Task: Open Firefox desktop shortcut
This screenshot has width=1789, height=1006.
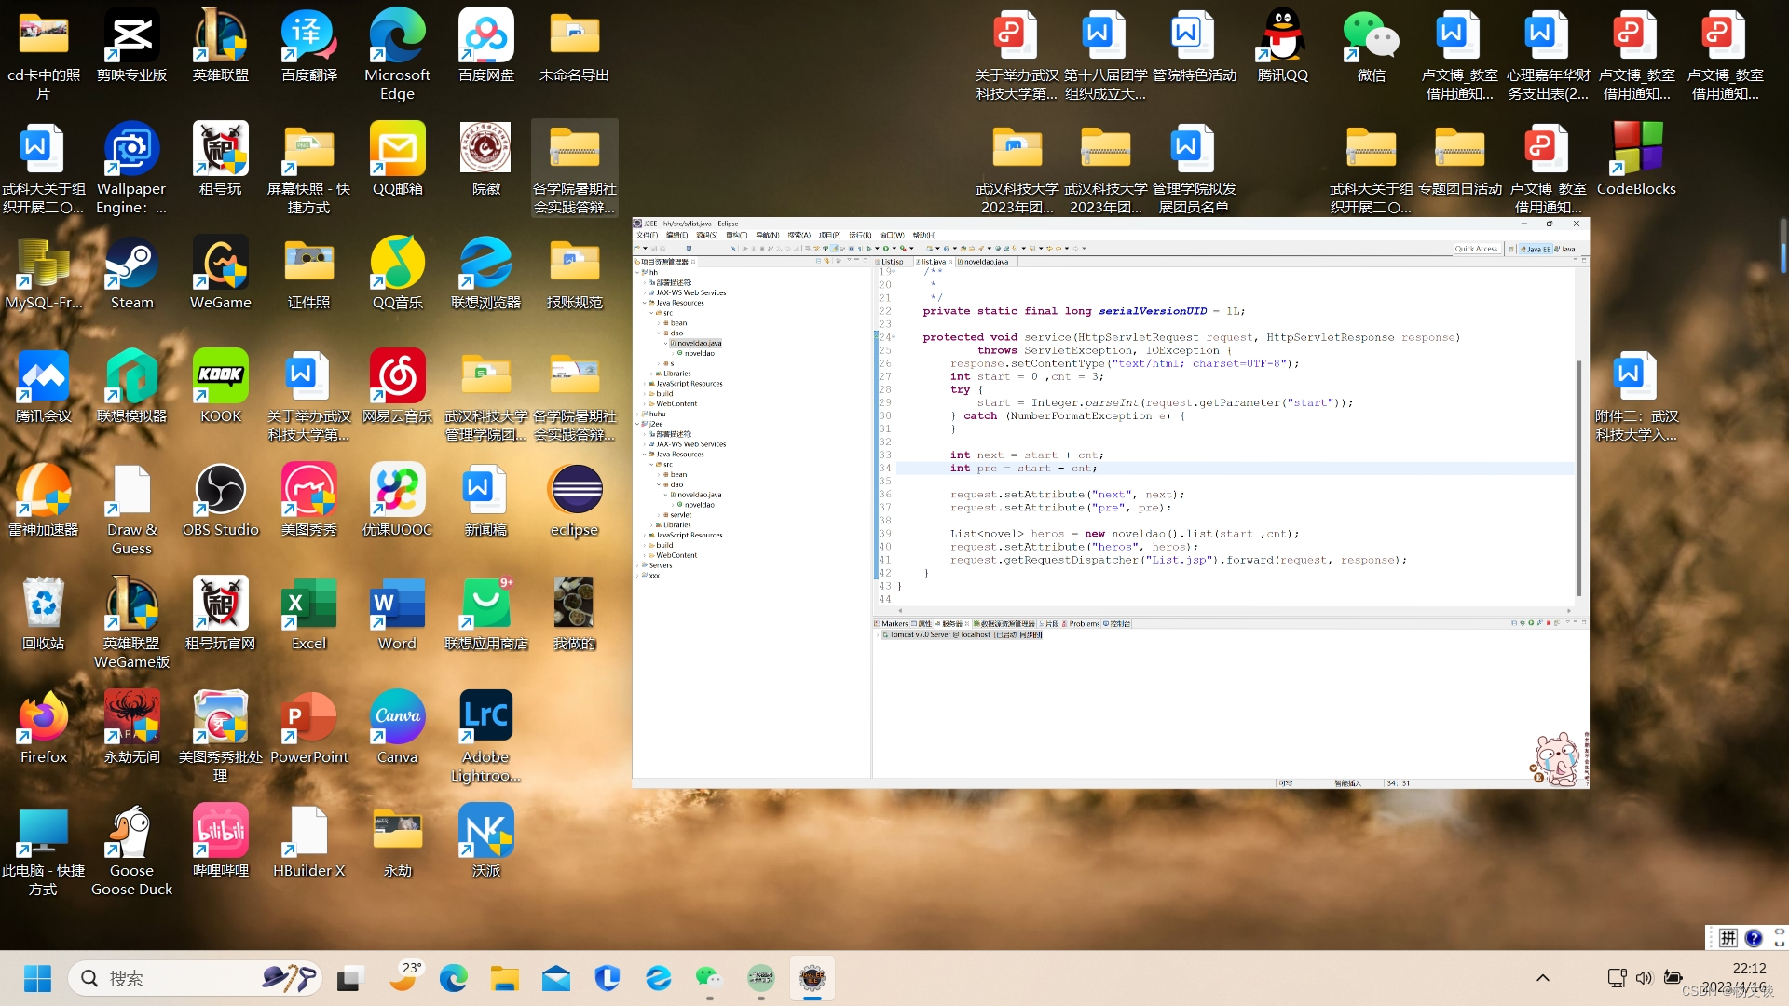Action: click(44, 727)
